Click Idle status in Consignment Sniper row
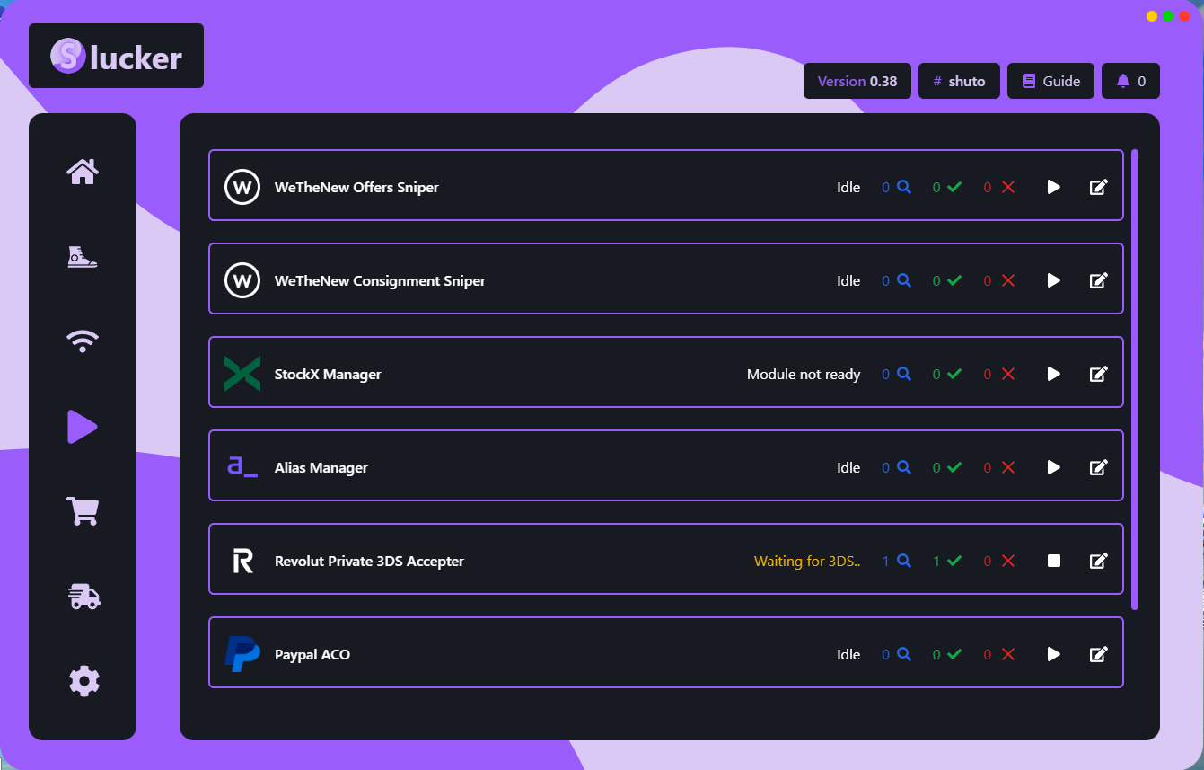 [x=848, y=280]
